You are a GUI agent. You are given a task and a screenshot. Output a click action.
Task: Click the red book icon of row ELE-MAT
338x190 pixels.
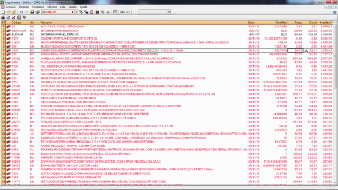click(x=8, y=34)
